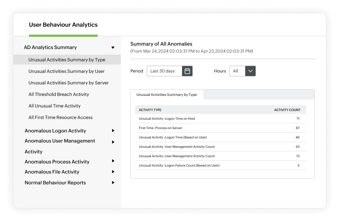Select Unusual Activities Summary by Type in sidebar
339x221 pixels.
coord(67,60)
